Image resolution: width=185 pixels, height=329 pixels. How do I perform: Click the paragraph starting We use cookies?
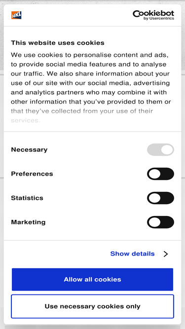pos(91,88)
